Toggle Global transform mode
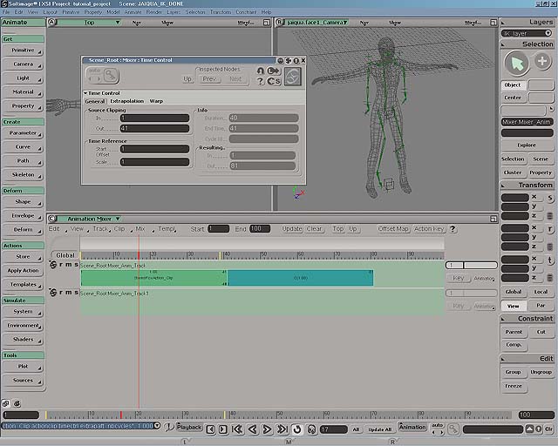 514,292
